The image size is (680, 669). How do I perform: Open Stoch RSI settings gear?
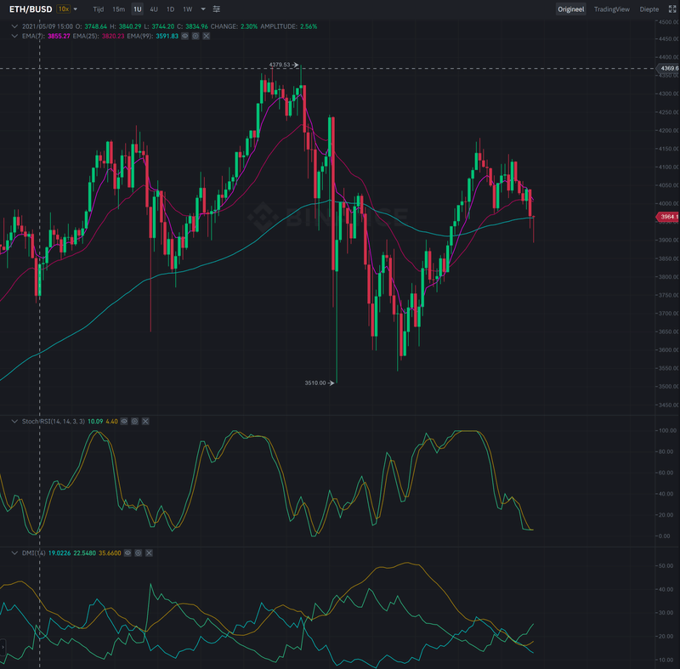pyautogui.click(x=135, y=421)
